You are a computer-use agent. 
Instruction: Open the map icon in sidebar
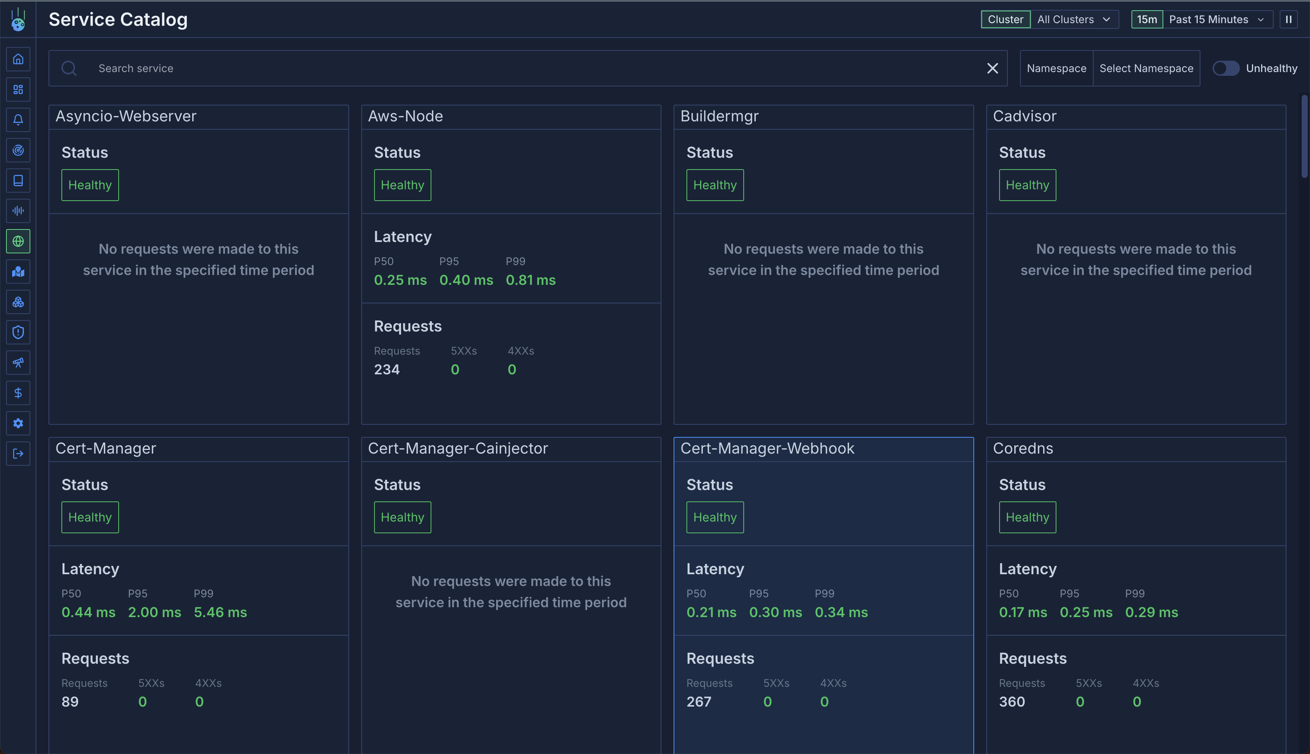point(18,272)
